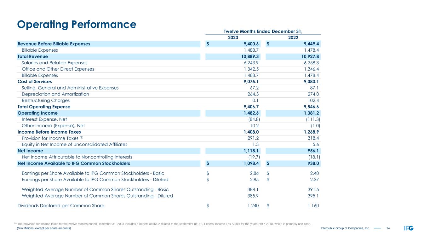Image resolution: width=430 pixels, height=242 pixels.
Task: Select the Provision for Income Taxes label
Action: tap(52, 138)
